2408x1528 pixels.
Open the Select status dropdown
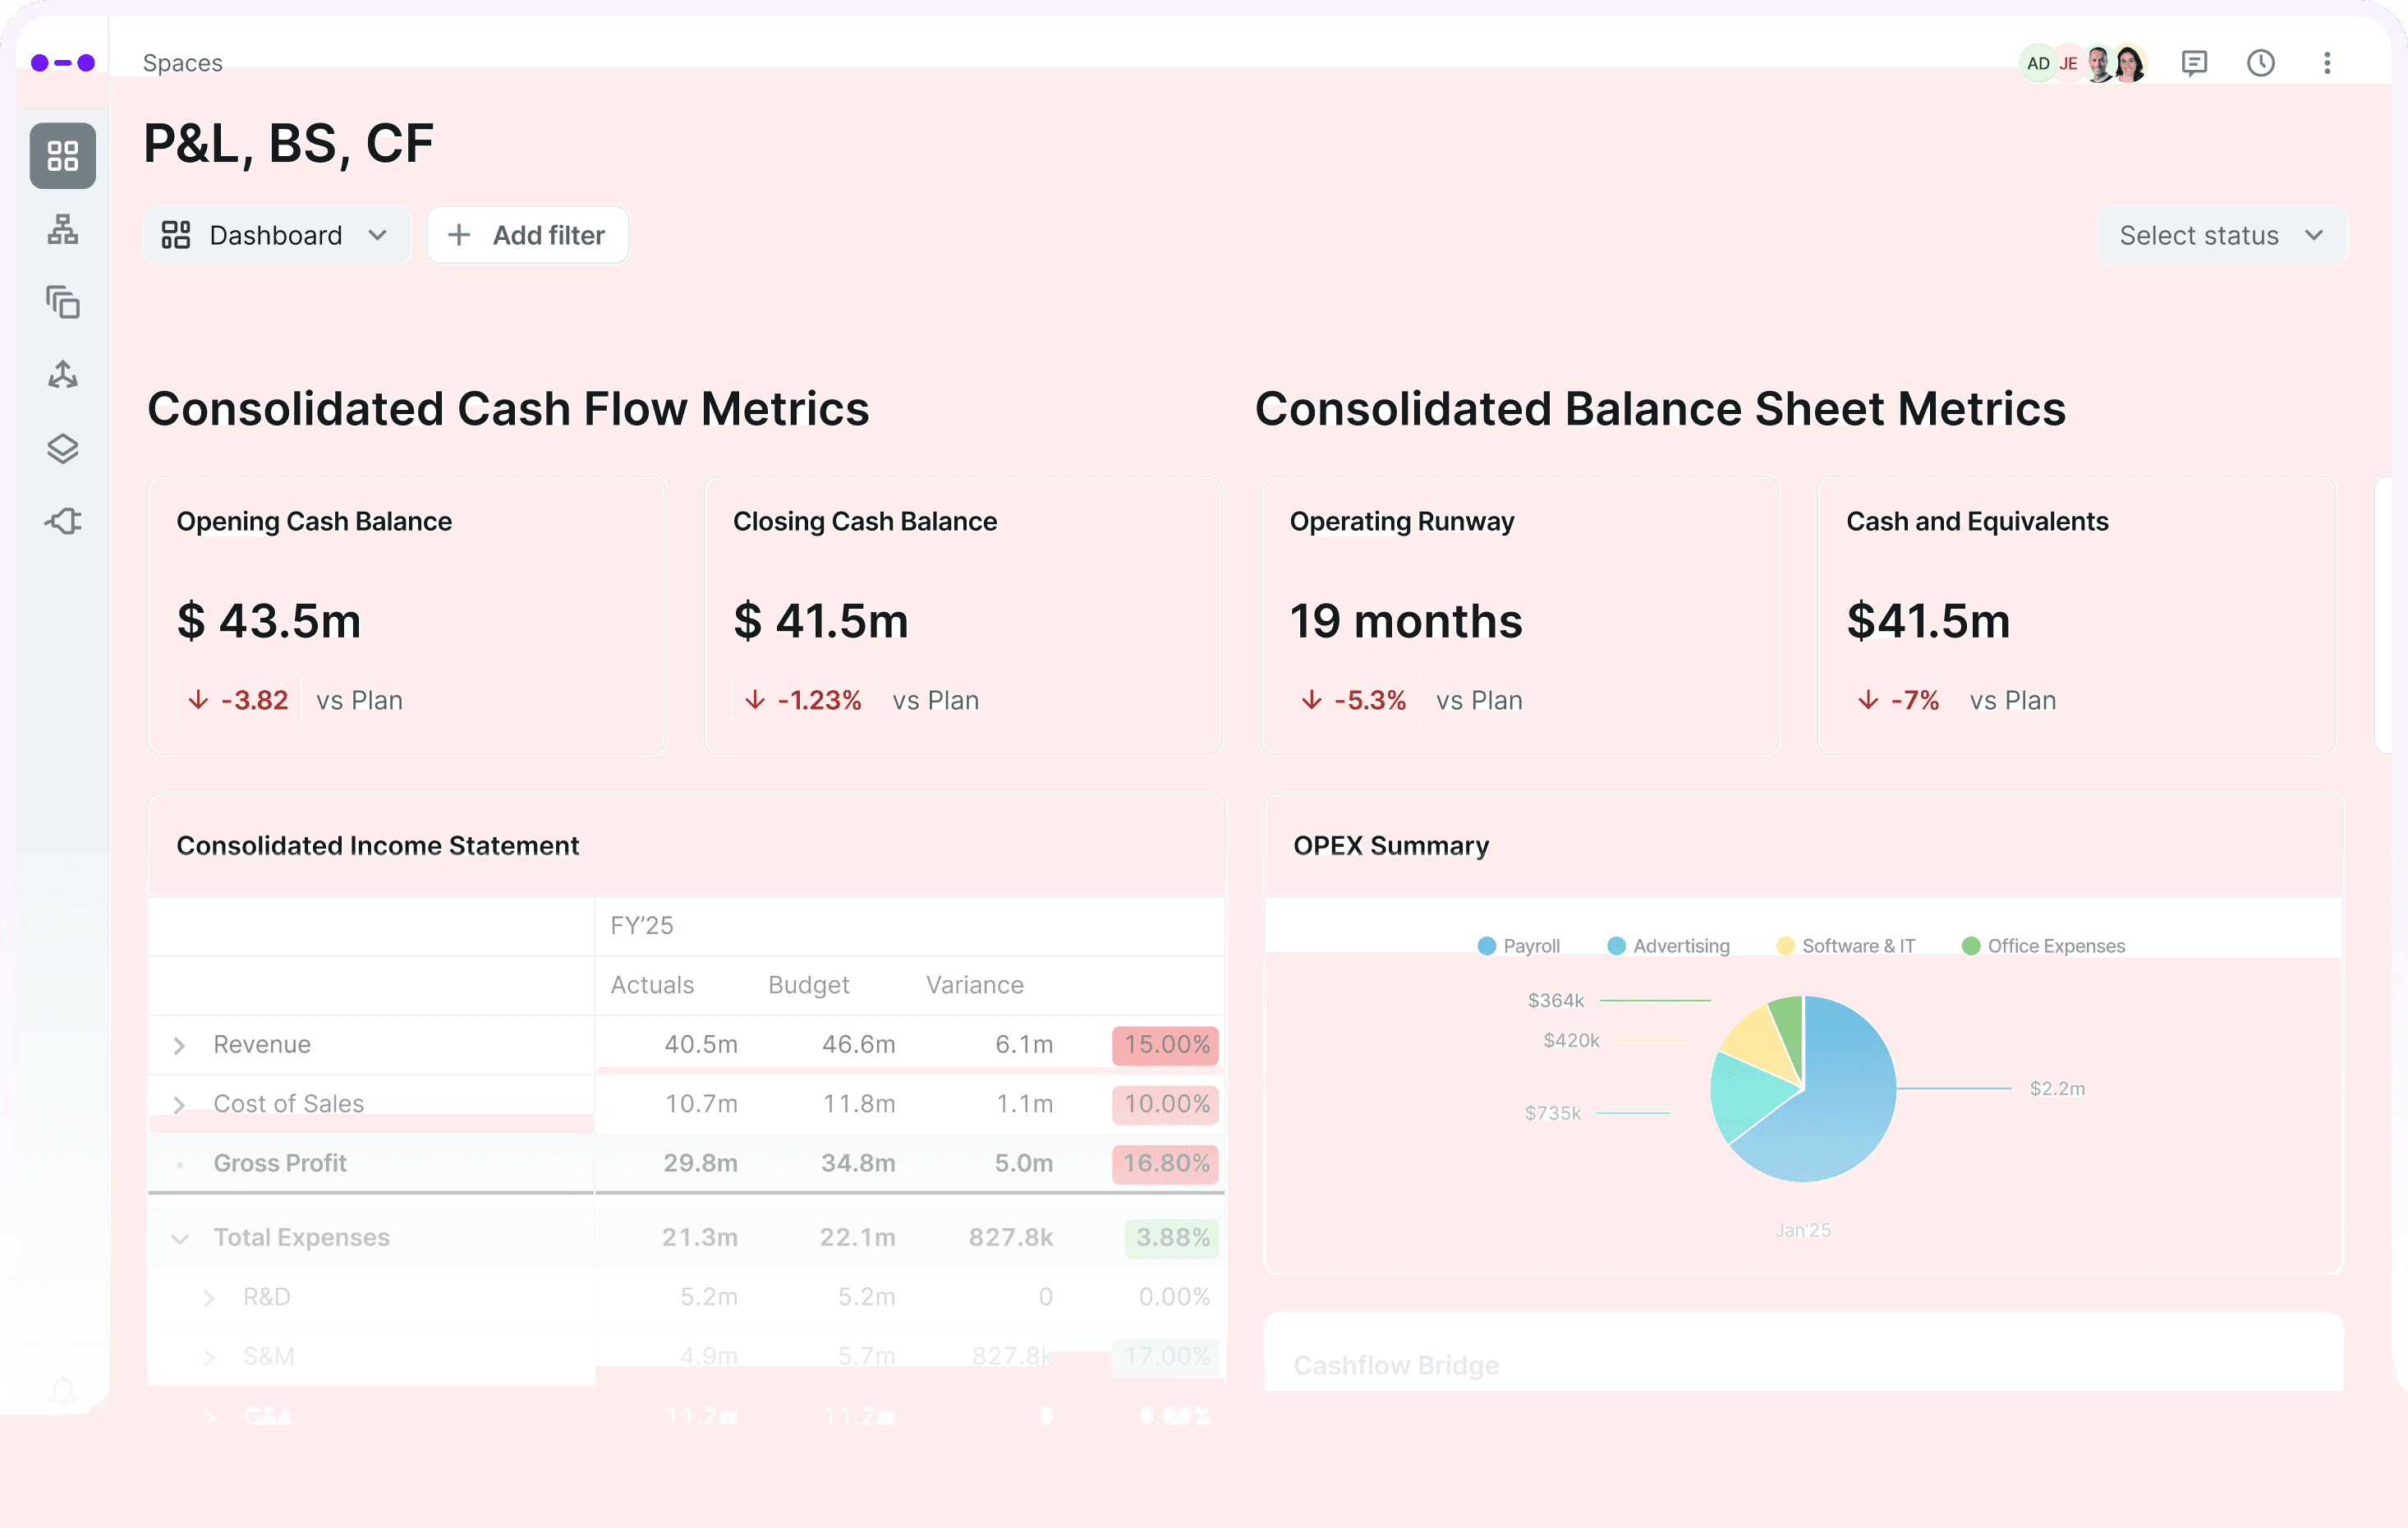(x=2221, y=235)
